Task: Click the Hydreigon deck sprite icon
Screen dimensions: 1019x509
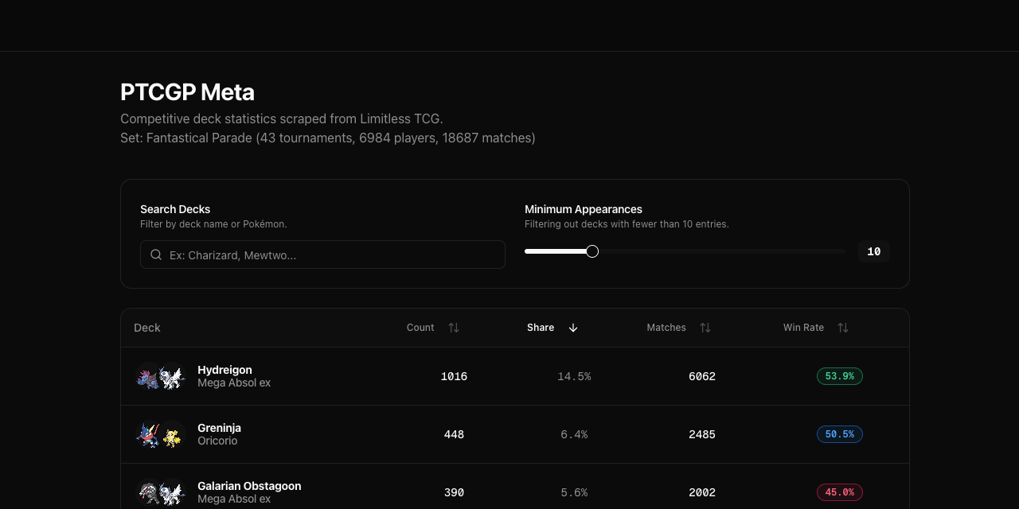Action: click(x=148, y=377)
